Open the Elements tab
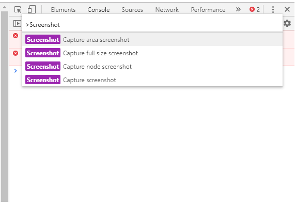Viewport: 295px width, 218px height. point(63,10)
